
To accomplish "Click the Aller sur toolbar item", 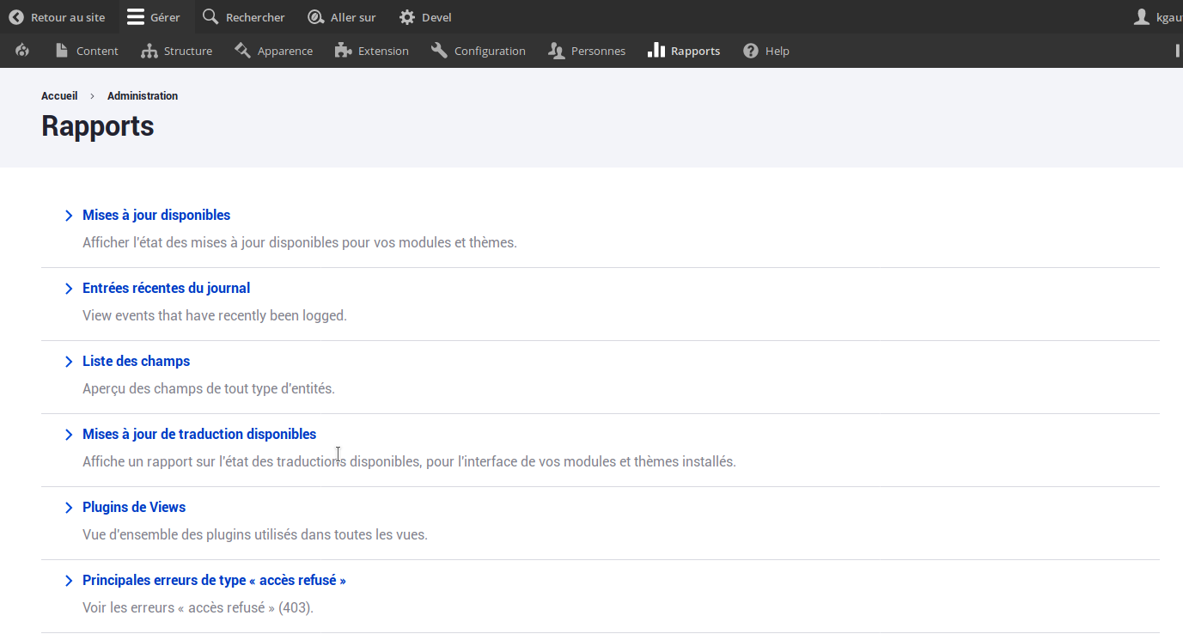I will [x=352, y=17].
